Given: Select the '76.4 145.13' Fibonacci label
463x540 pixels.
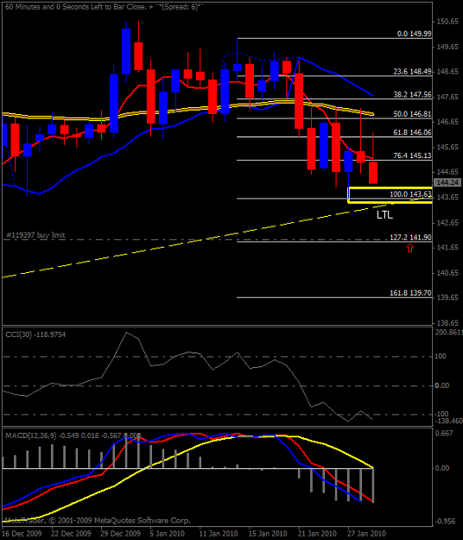Looking at the screenshot, I should (412, 156).
